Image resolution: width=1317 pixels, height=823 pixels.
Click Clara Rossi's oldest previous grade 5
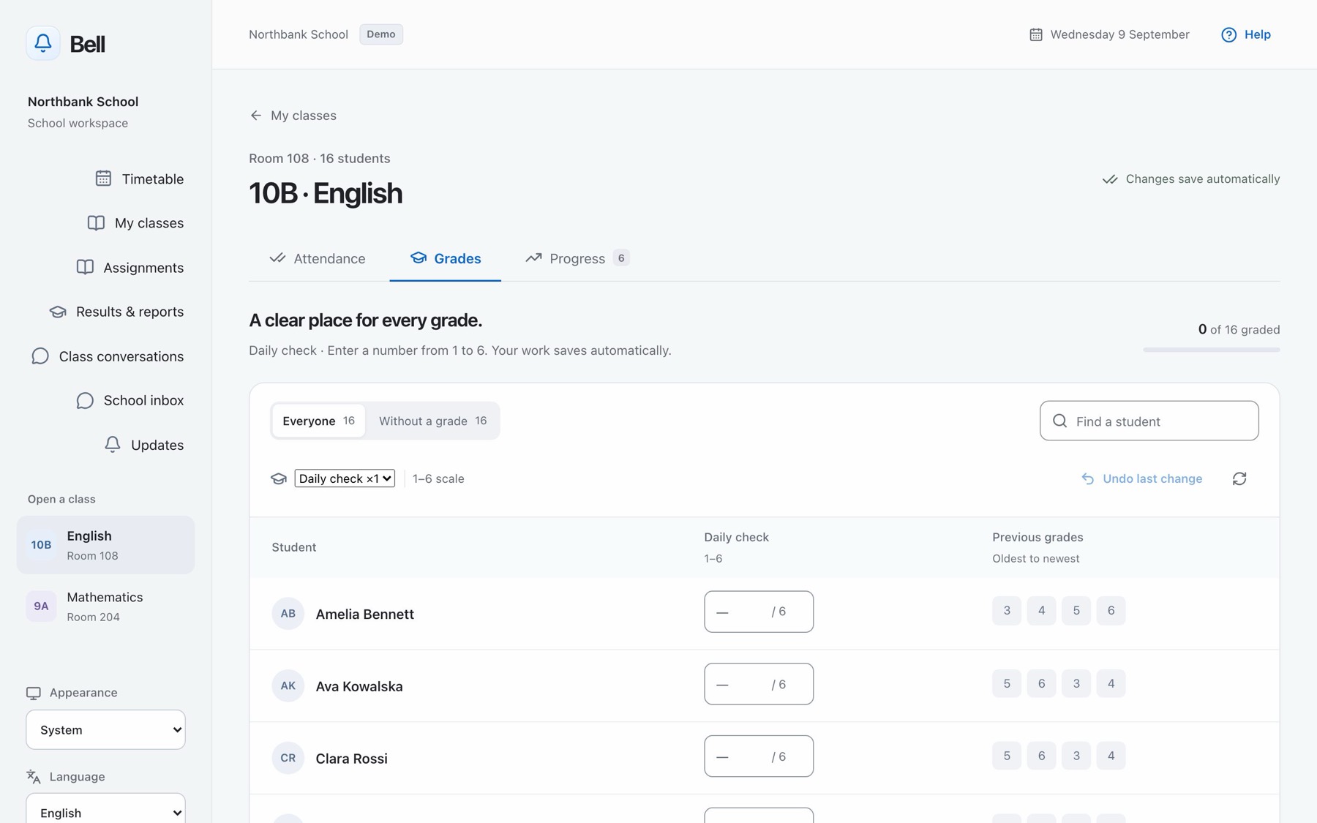1007,756
